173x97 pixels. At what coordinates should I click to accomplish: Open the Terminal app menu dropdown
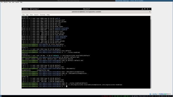[35, 9]
